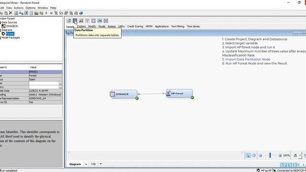Click the diagram zoom slider handle

(x=270, y=155)
